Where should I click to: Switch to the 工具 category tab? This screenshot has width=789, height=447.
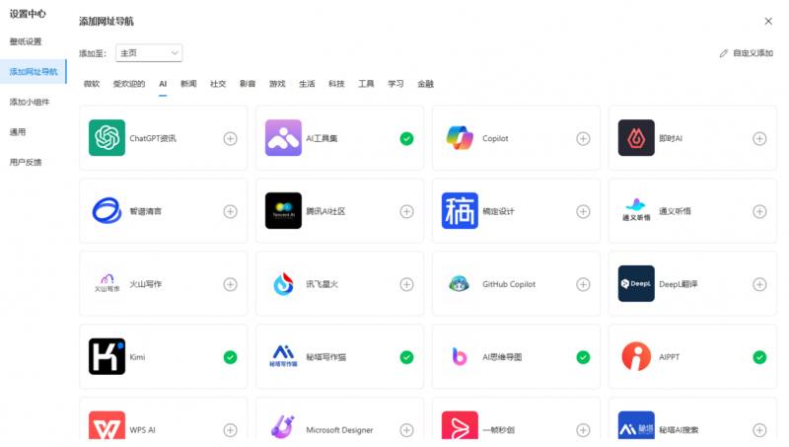(x=366, y=84)
